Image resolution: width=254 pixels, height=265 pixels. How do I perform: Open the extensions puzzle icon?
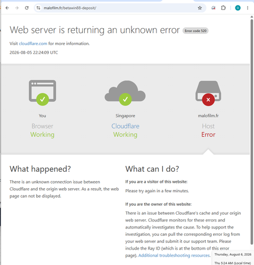point(223,8)
